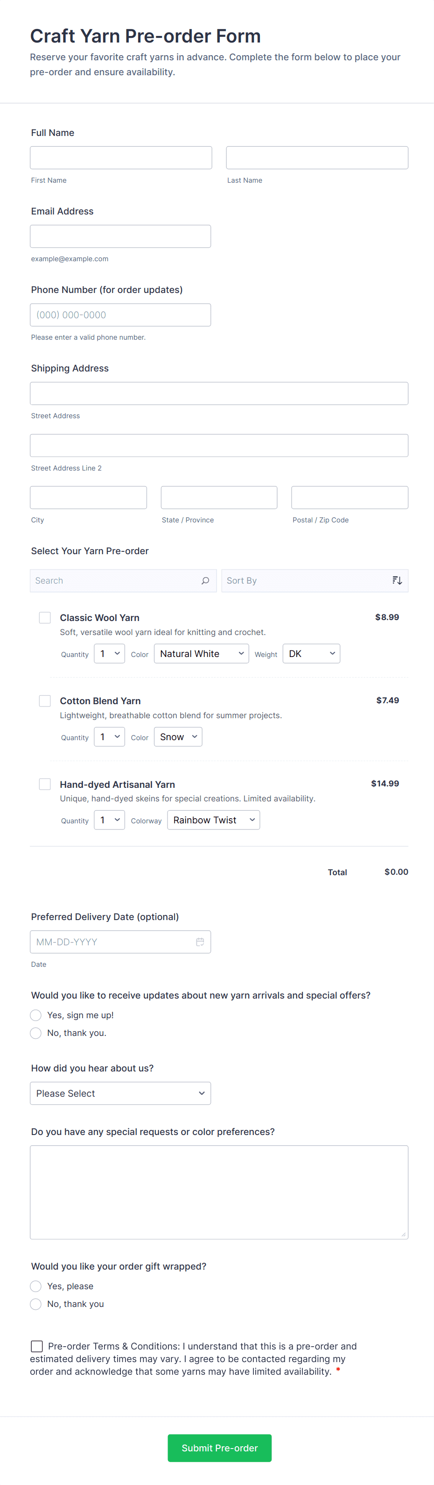The height and width of the screenshot is (1485, 434).
Task: Click the special requests text area
Action: pyautogui.click(x=219, y=1192)
